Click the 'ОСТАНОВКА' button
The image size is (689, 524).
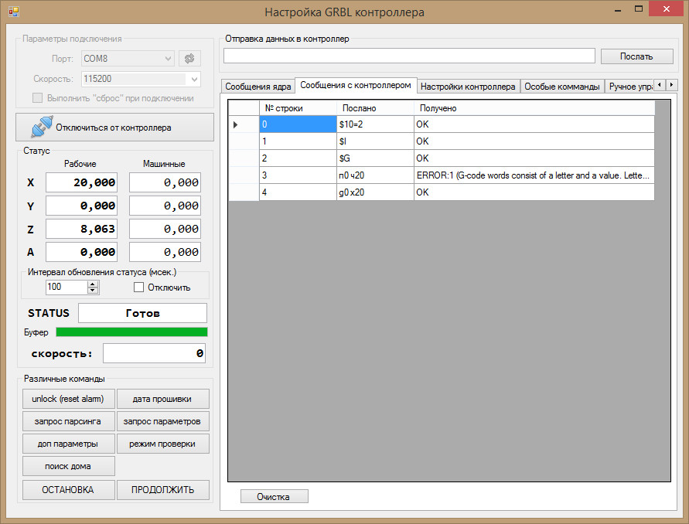(x=69, y=490)
